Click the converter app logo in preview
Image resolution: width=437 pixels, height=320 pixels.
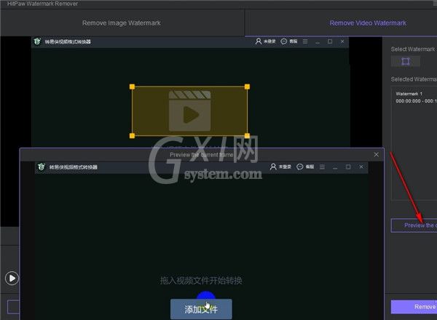tap(42, 167)
